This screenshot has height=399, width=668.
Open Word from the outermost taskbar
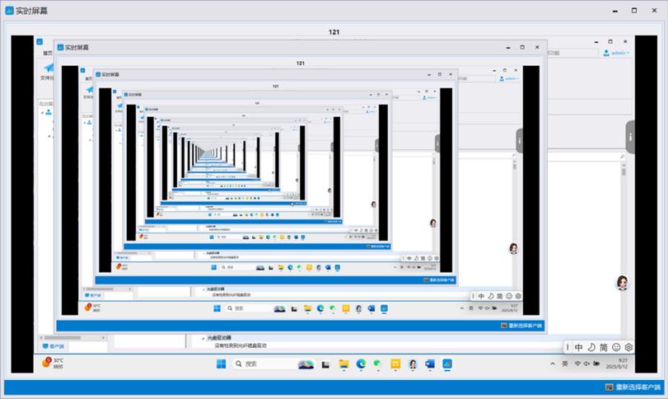point(429,364)
